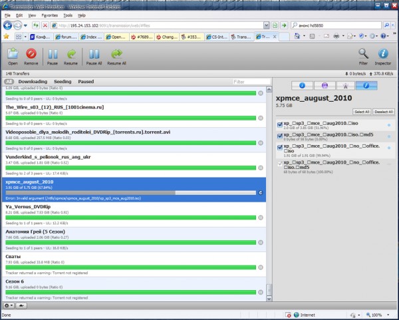Go back with the browser Back arrow

[x=7, y=25]
